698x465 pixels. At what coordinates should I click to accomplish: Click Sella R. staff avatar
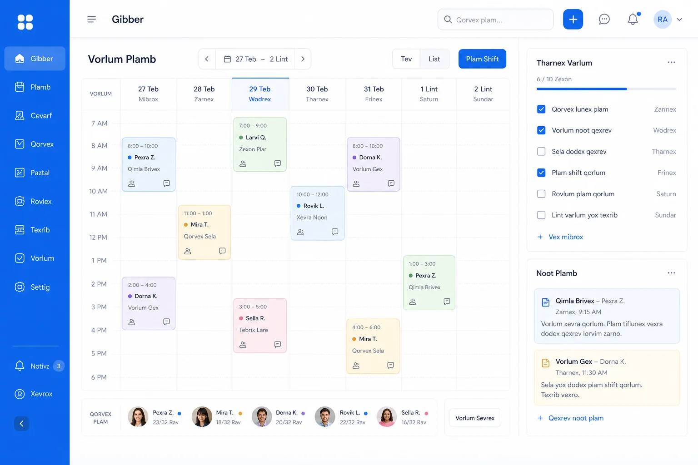[387, 417]
